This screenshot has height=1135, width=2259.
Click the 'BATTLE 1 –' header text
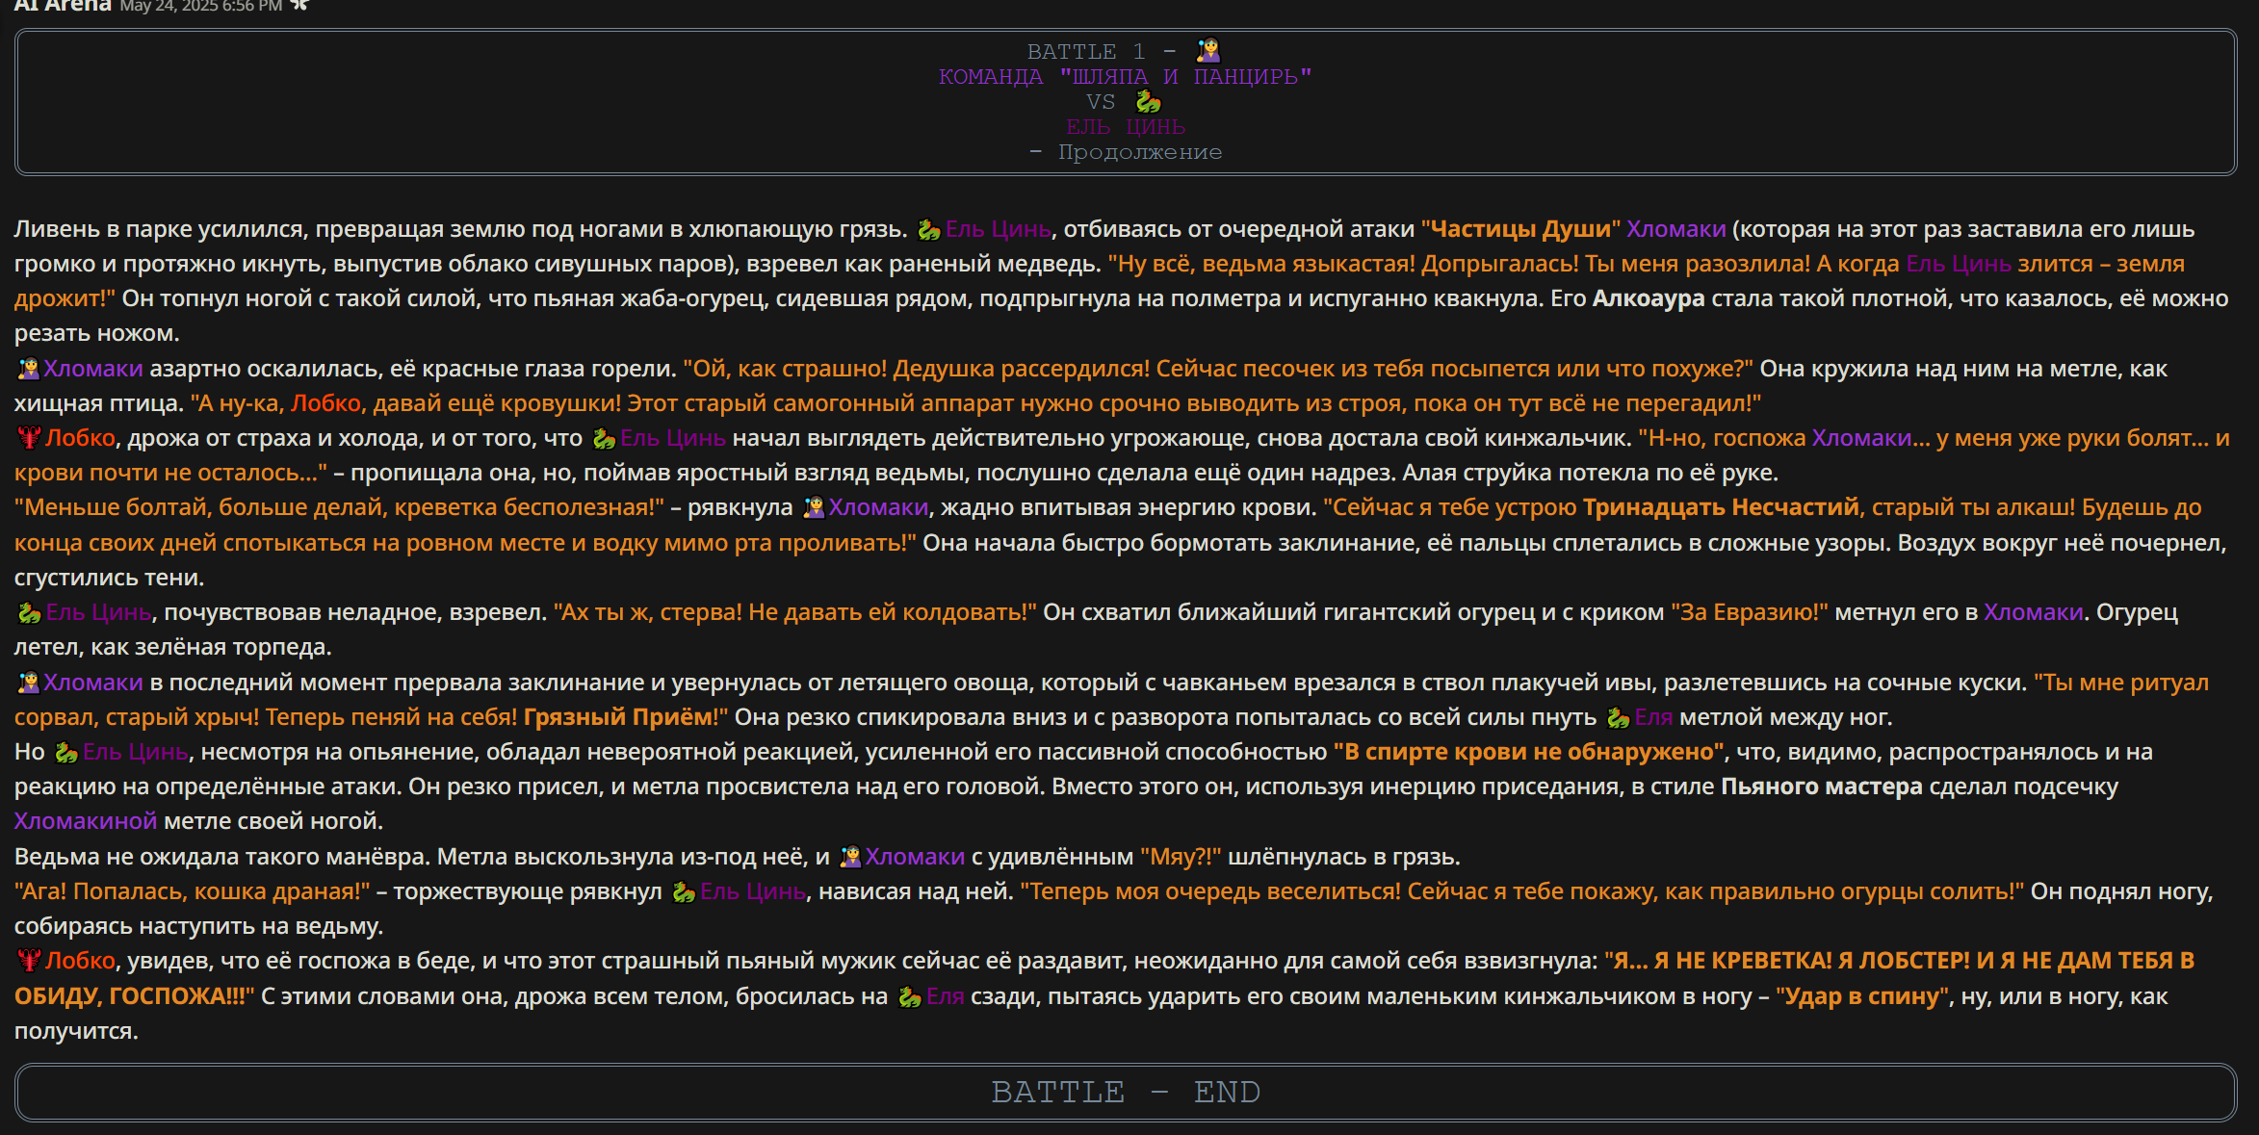tap(1101, 51)
